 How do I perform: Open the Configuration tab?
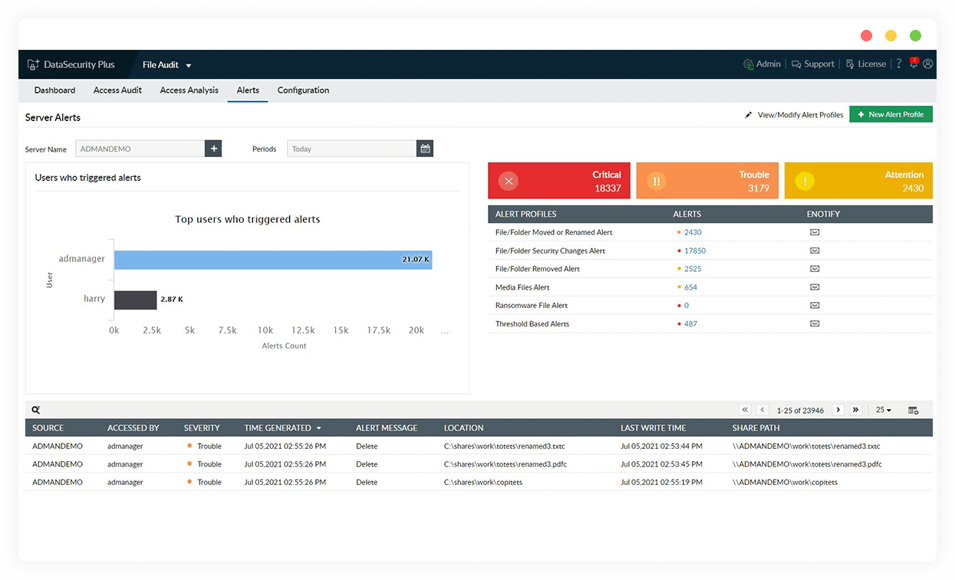coord(303,90)
